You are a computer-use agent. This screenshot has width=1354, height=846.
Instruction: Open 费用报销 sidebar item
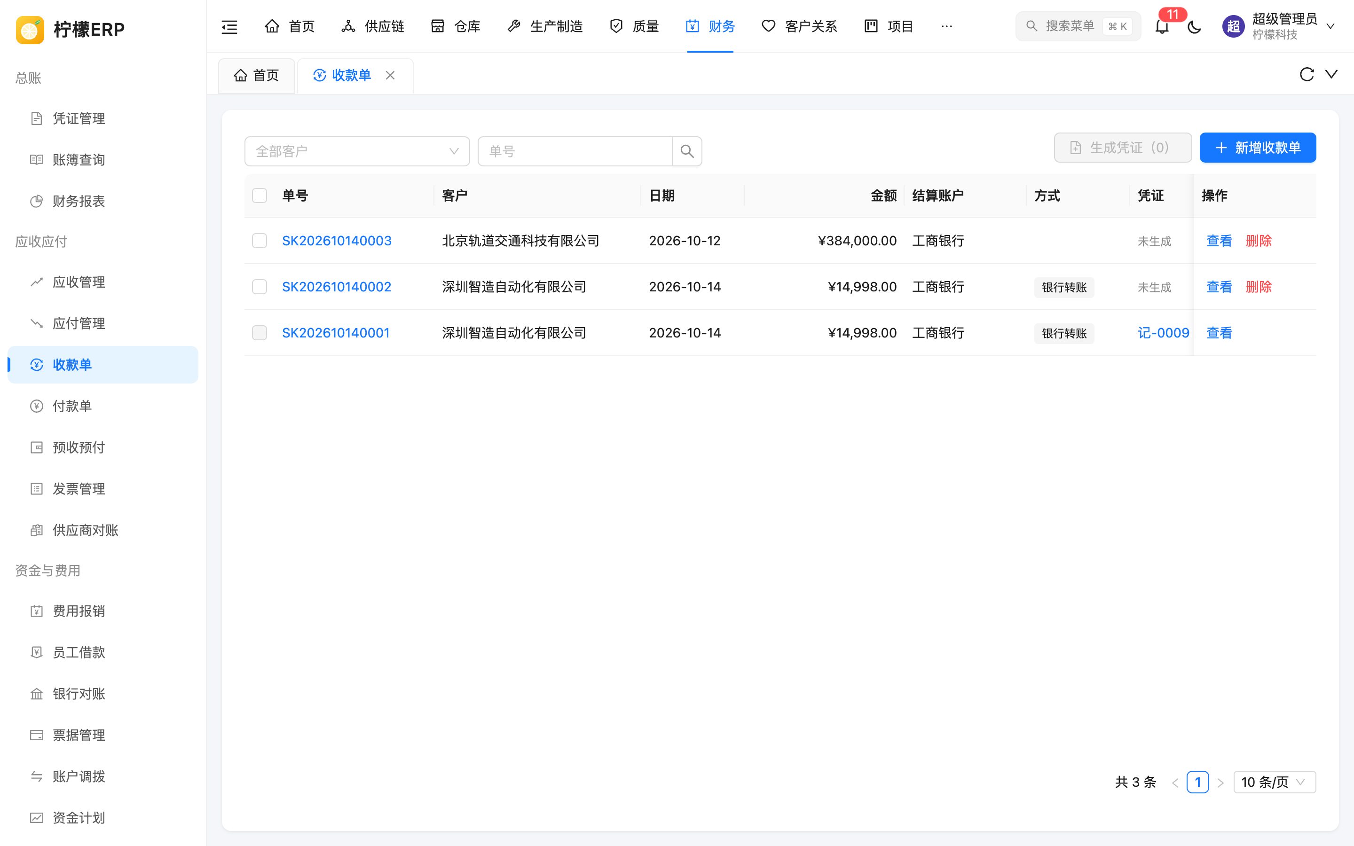pyautogui.click(x=103, y=611)
